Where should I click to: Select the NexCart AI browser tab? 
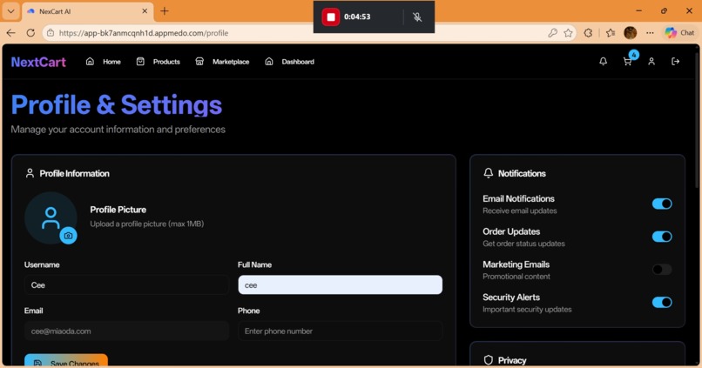87,11
